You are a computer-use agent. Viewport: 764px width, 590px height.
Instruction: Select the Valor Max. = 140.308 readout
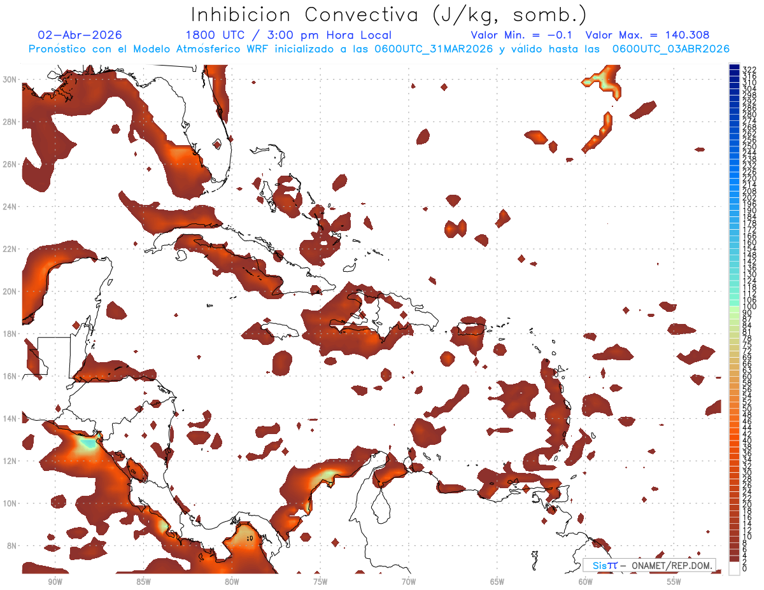pyautogui.click(x=647, y=35)
